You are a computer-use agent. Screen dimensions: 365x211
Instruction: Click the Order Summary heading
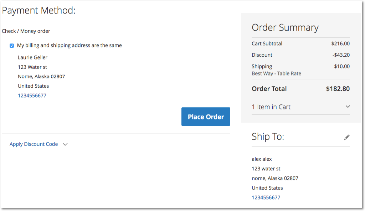coord(285,27)
